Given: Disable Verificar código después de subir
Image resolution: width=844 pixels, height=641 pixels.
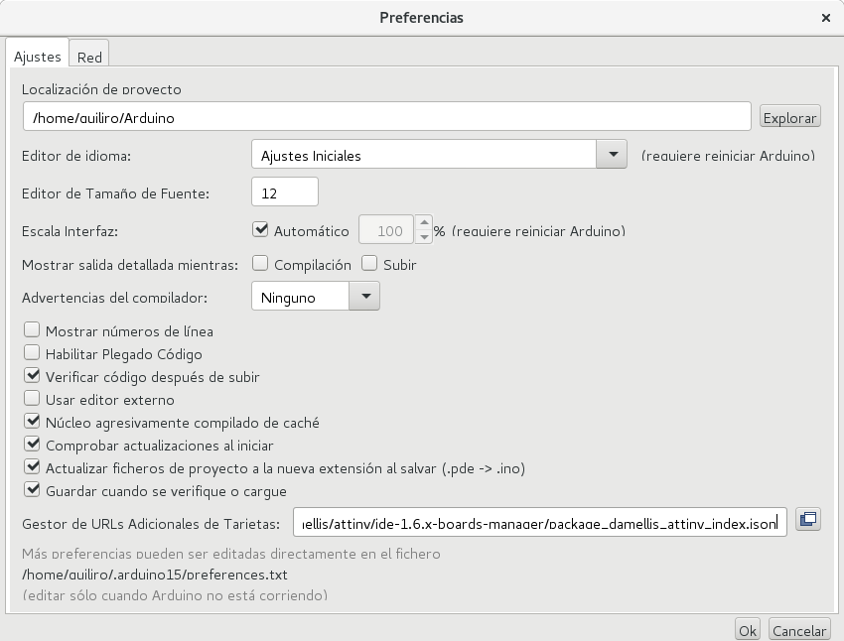Looking at the screenshot, I should [32, 377].
